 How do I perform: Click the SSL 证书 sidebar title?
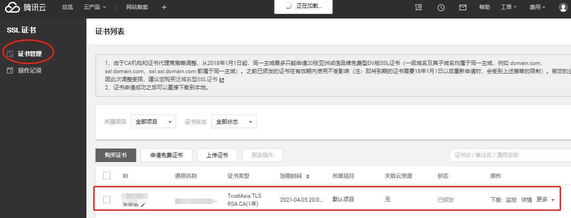point(21,30)
